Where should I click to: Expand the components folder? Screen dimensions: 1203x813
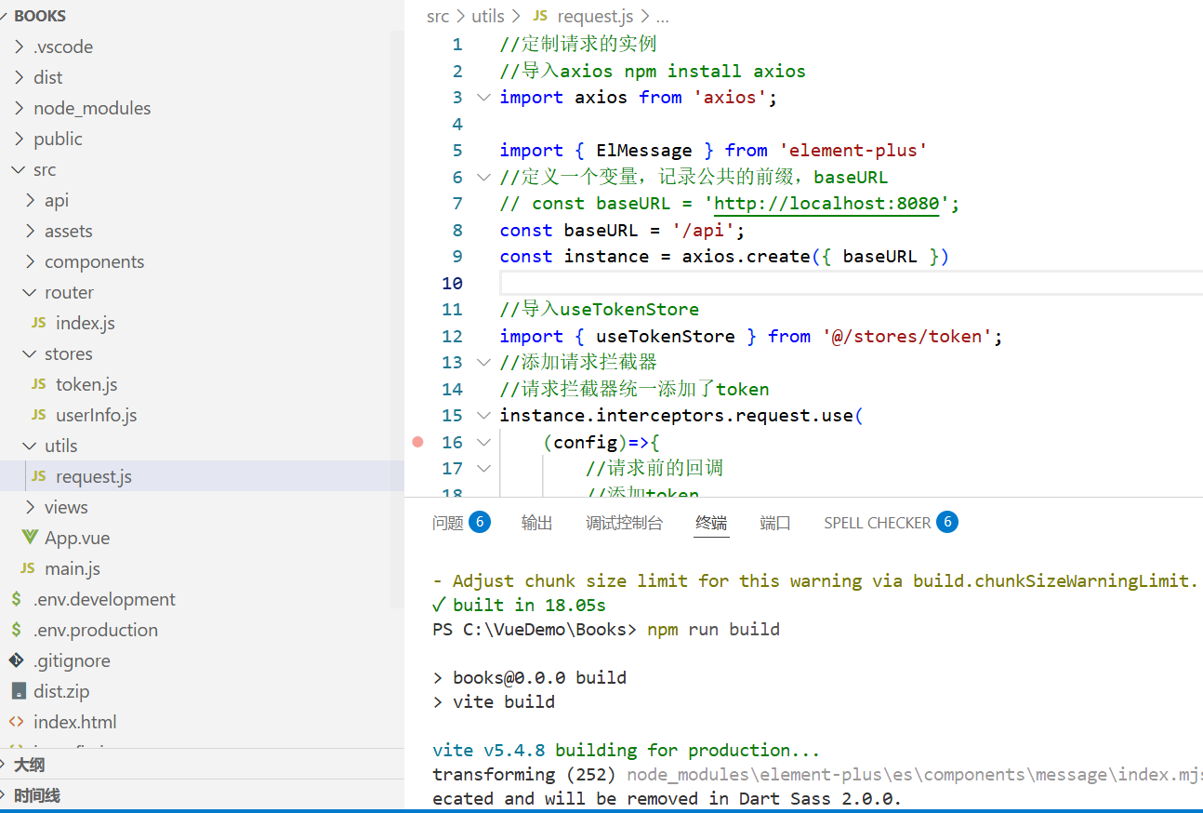(x=31, y=261)
